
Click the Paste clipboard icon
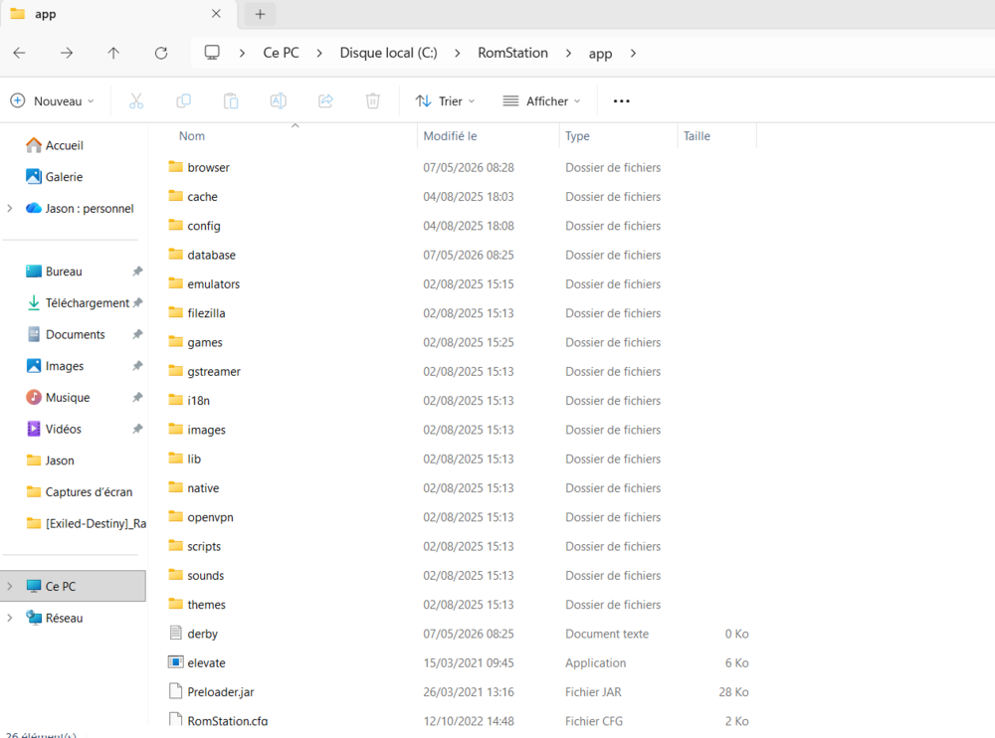click(x=231, y=100)
